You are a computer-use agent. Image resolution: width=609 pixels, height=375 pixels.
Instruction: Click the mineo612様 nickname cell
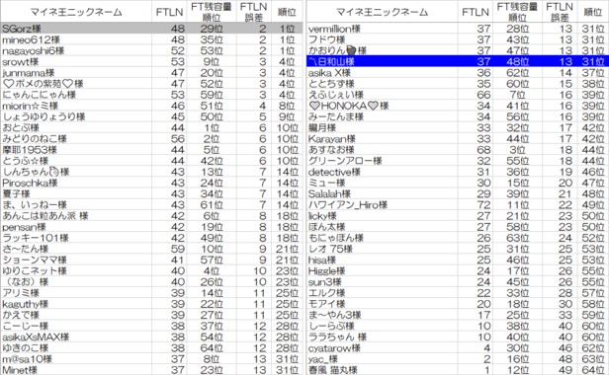click(76, 39)
